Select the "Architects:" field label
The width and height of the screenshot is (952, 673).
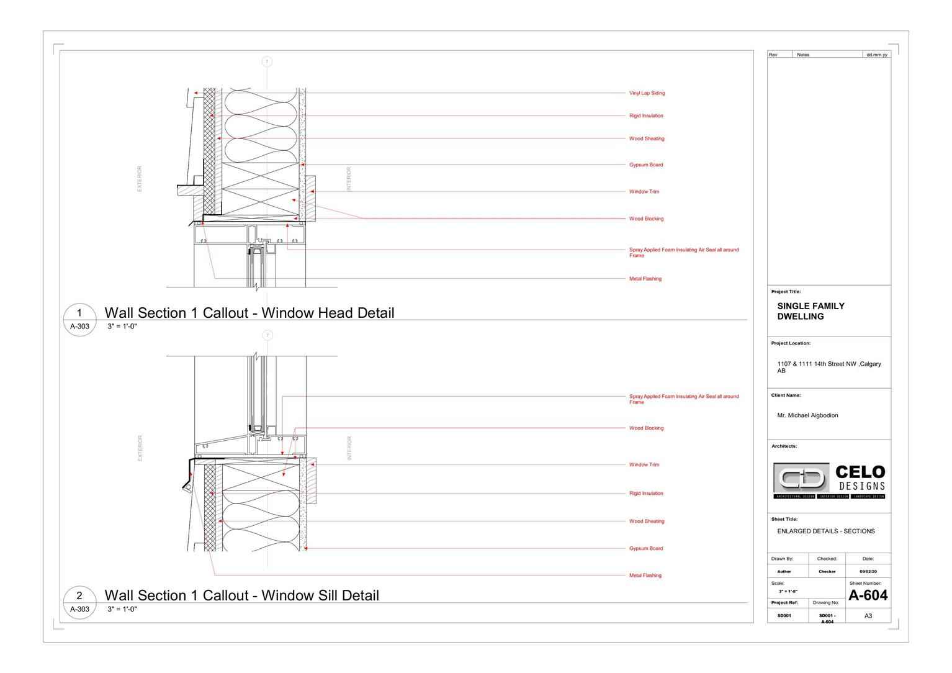(784, 446)
